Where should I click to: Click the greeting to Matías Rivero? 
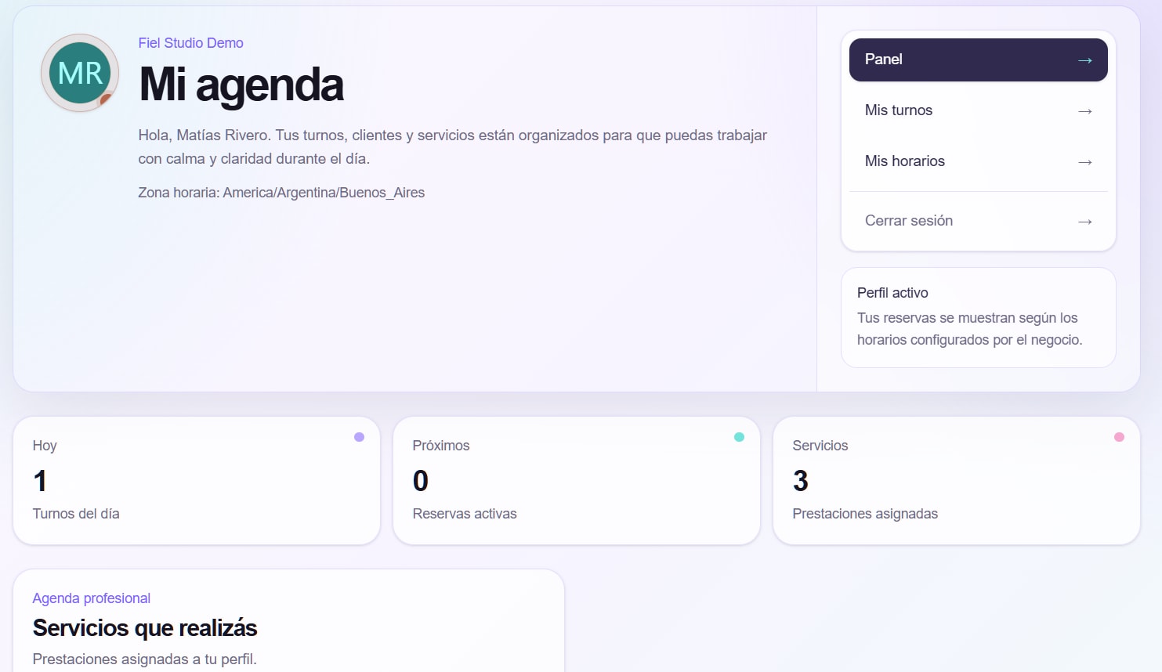click(452, 147)
